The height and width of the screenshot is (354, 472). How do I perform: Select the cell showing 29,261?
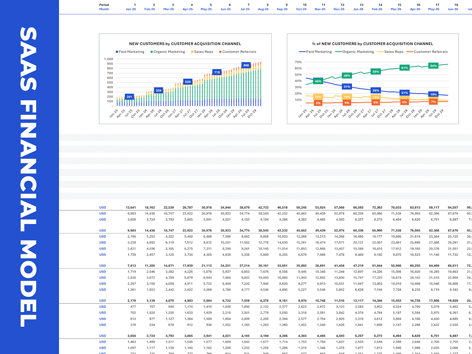pyautogui.click(x=453, y=243)
